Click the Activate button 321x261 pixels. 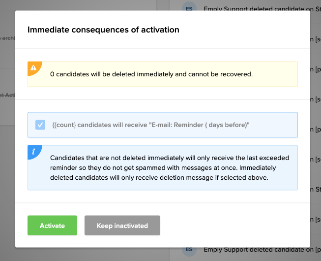[x=52, y=226]
